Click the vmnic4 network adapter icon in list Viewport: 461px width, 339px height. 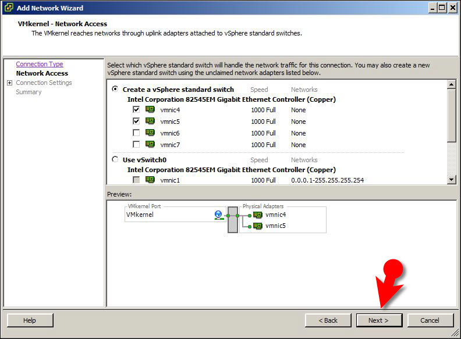point(150,109)
